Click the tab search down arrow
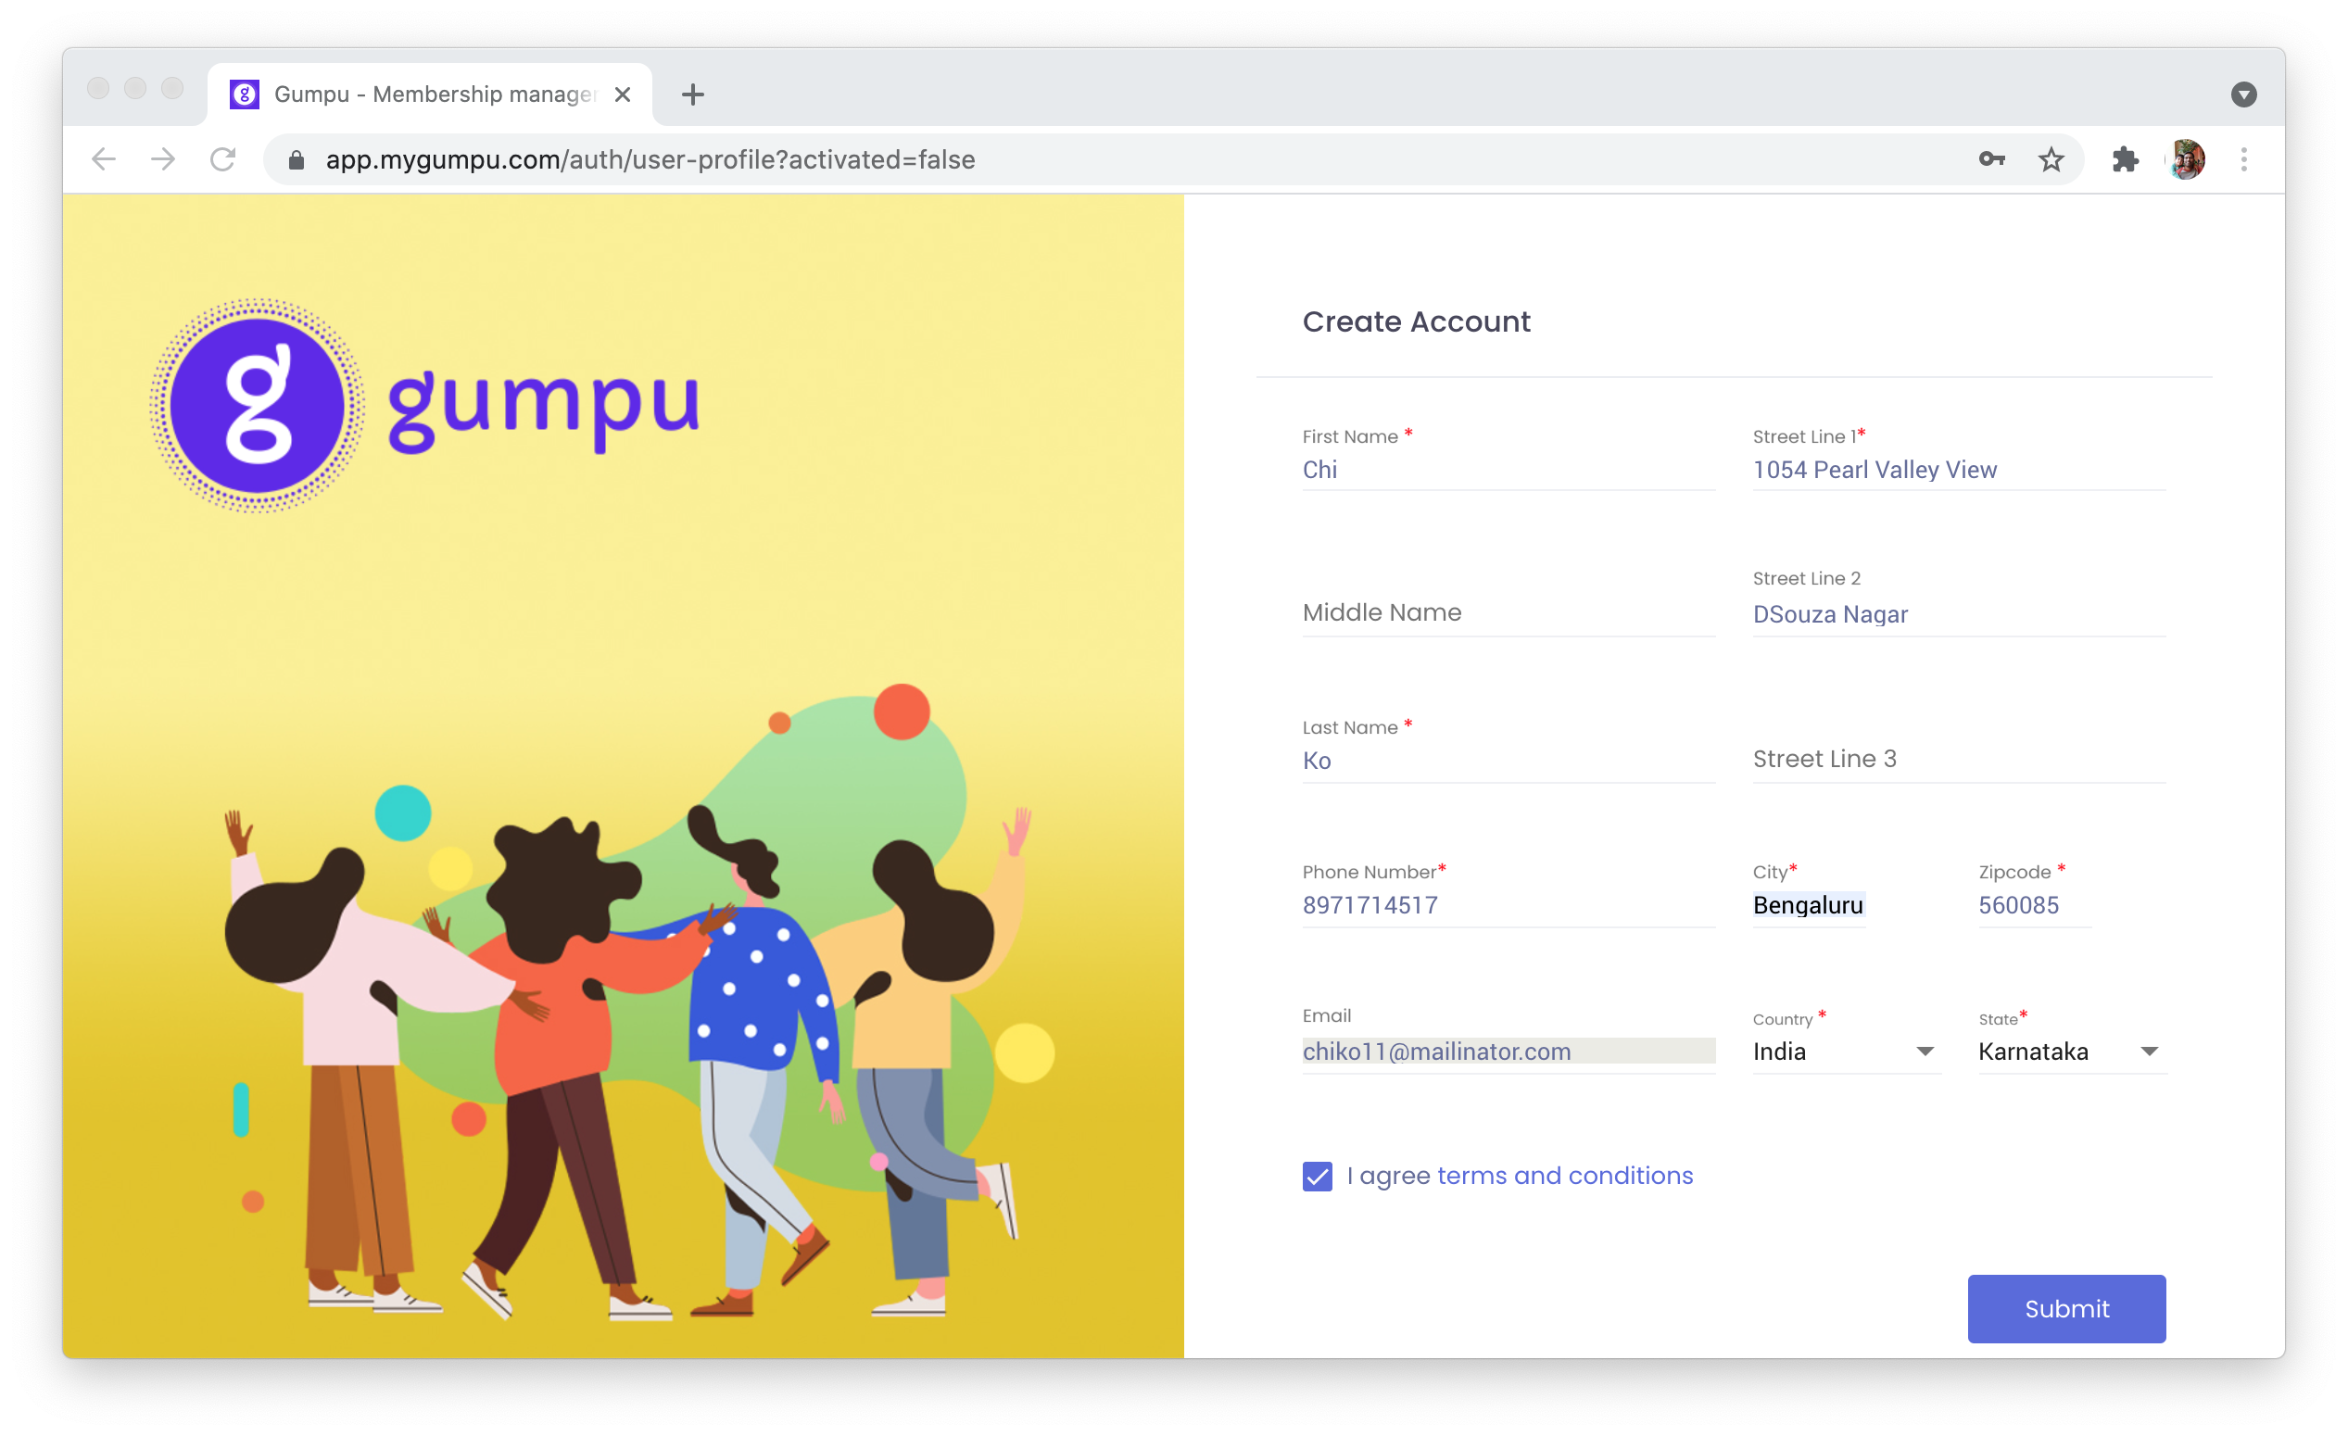The width and height of the screenshot is (2348, 1436). tap(2244, 94)
